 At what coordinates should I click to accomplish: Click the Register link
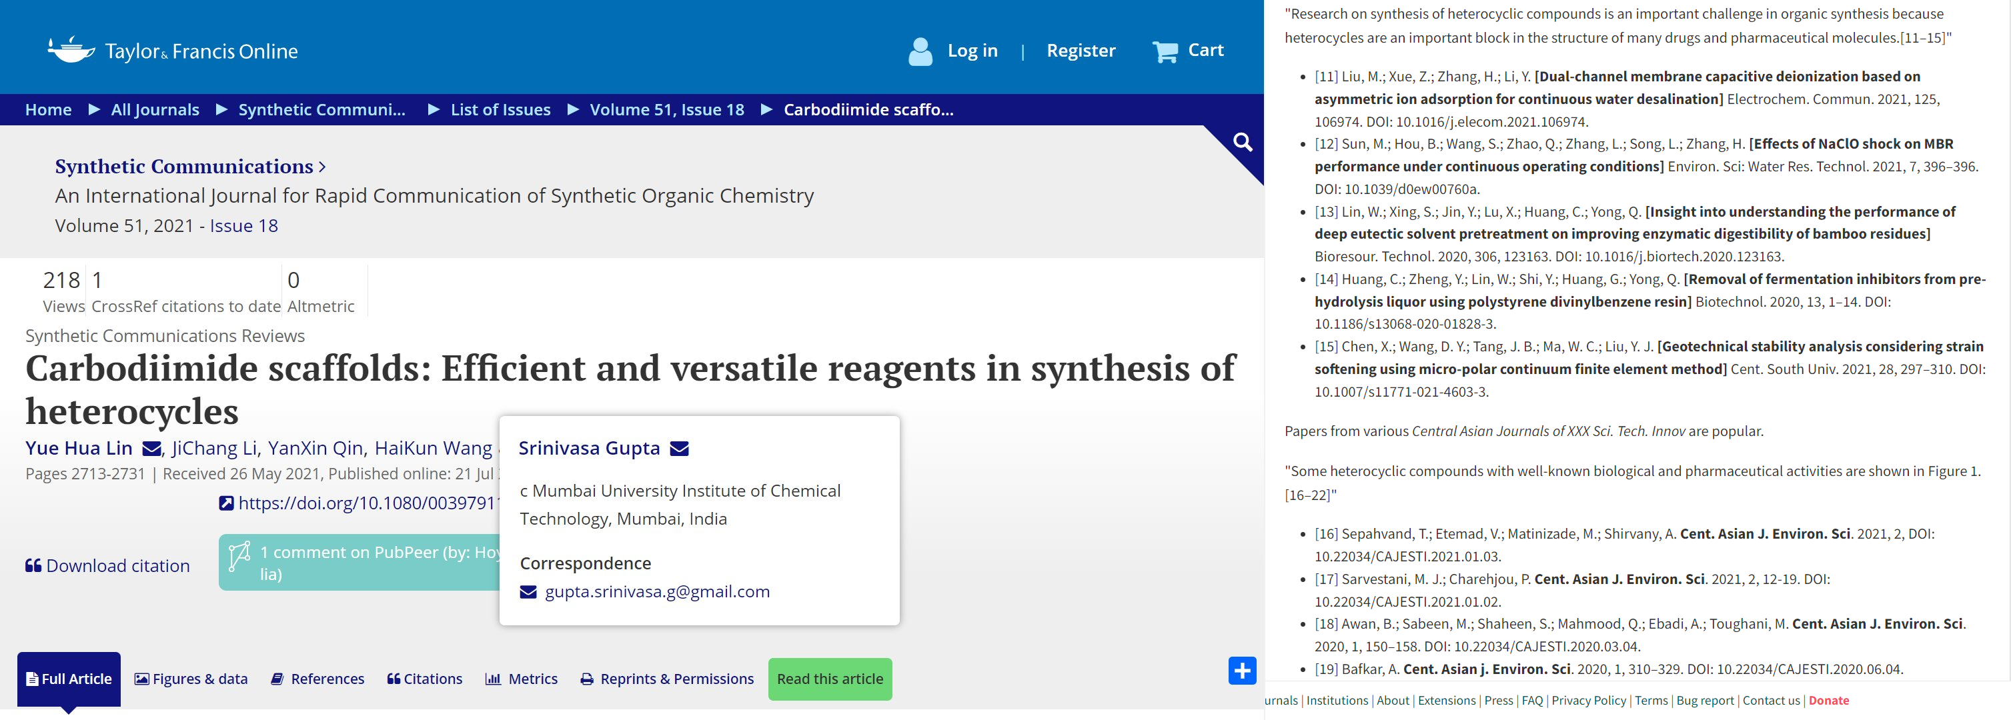[1081, 51]
